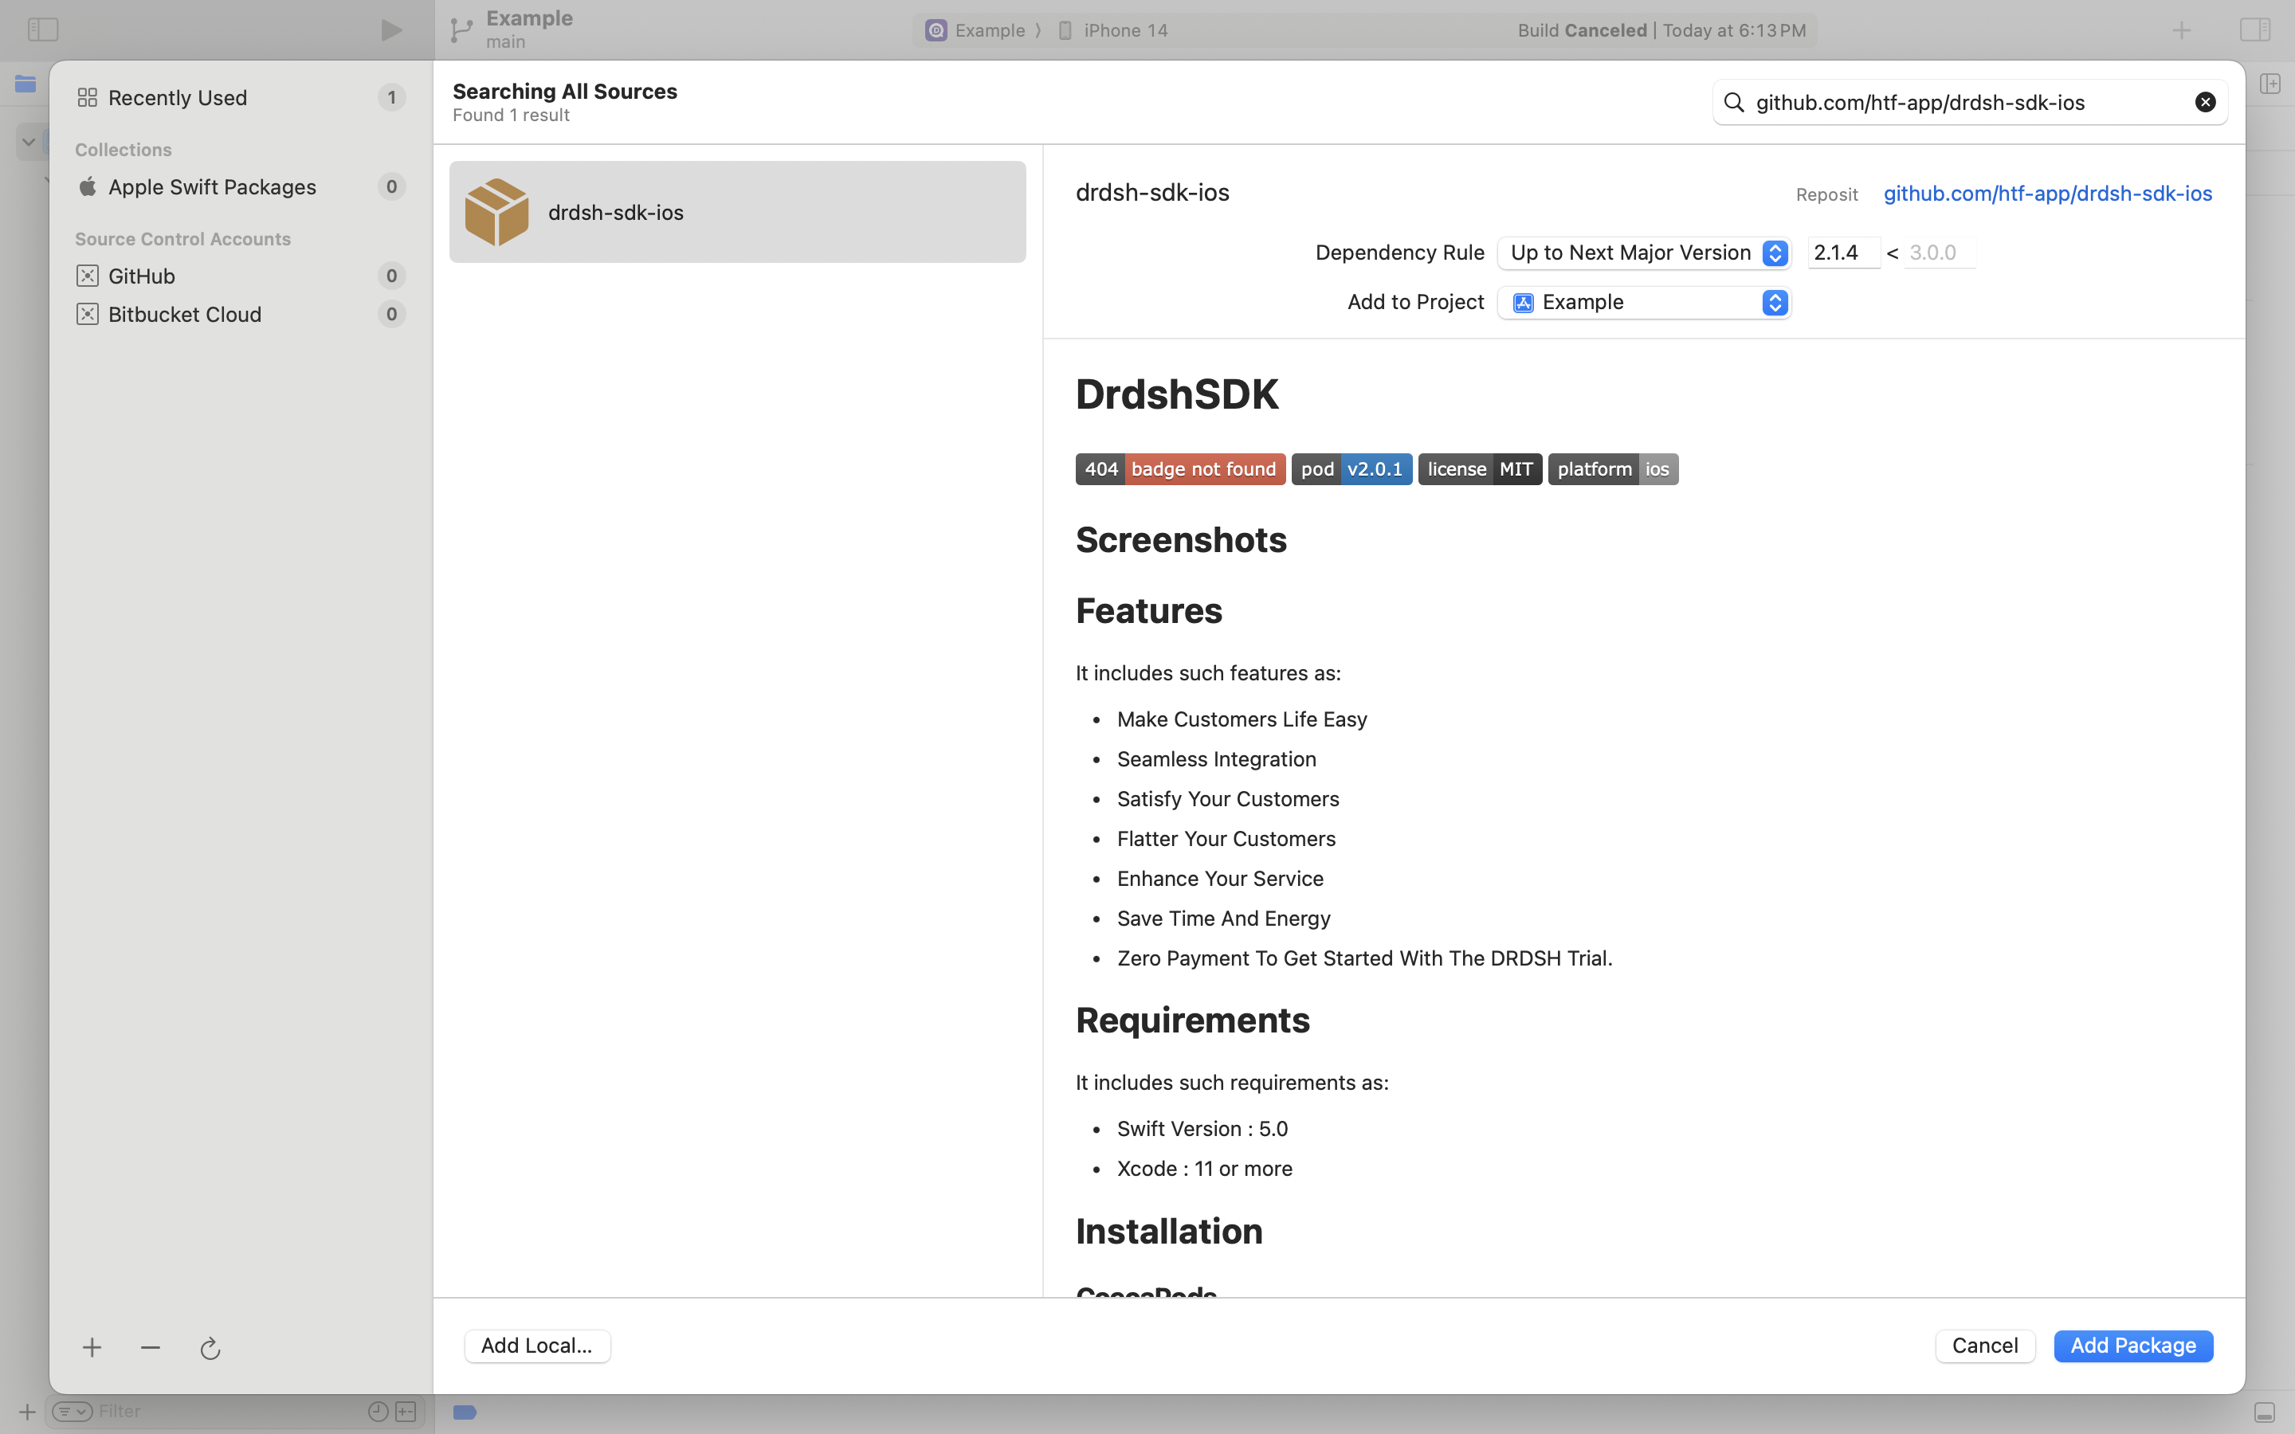
Task: Open the Dependency Rule dropdown
Action: point(1643,253)
